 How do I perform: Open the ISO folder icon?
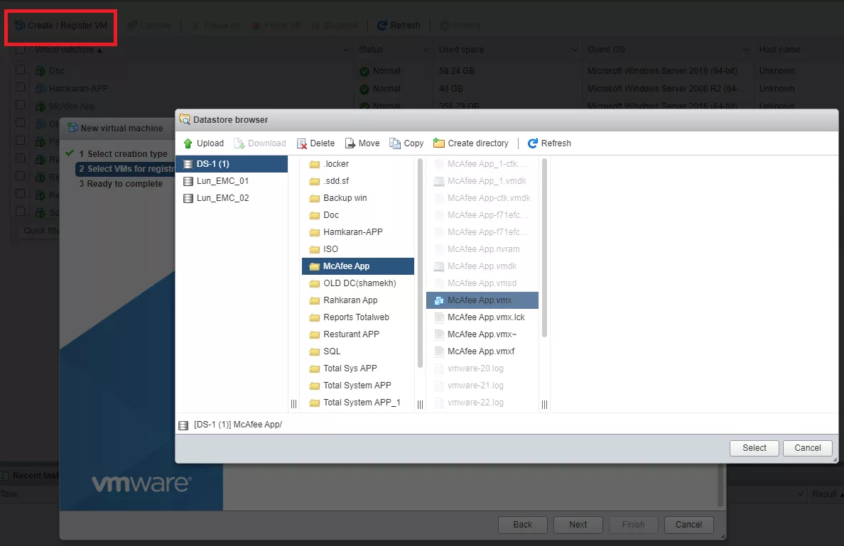(314, 250)
